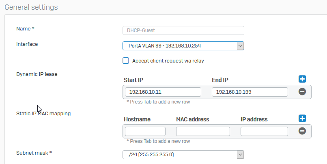Remove the Static IP MAC mapping row
Screen dimensions: 327x164
click(302, 131)
